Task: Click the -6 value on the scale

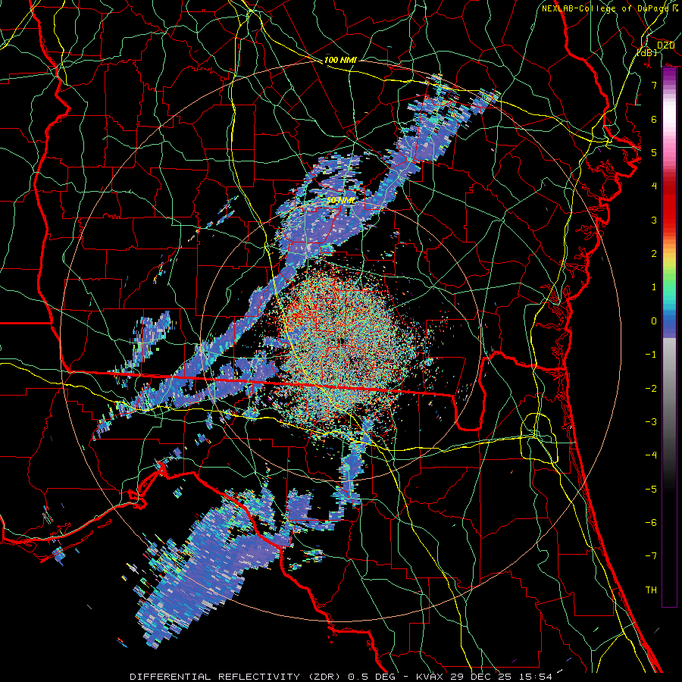Action: point(651,523)
